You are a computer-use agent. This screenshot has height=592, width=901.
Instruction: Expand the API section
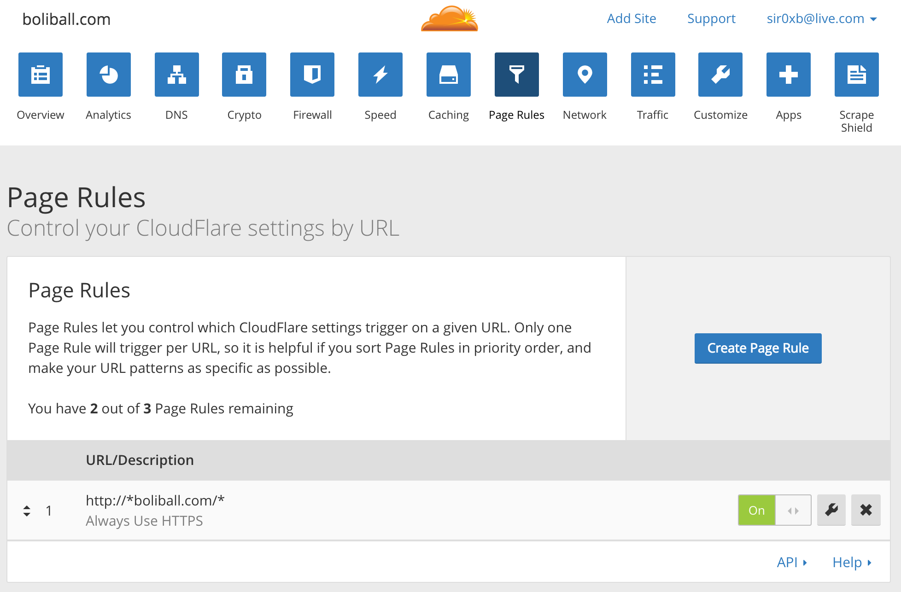coord(792,562)
